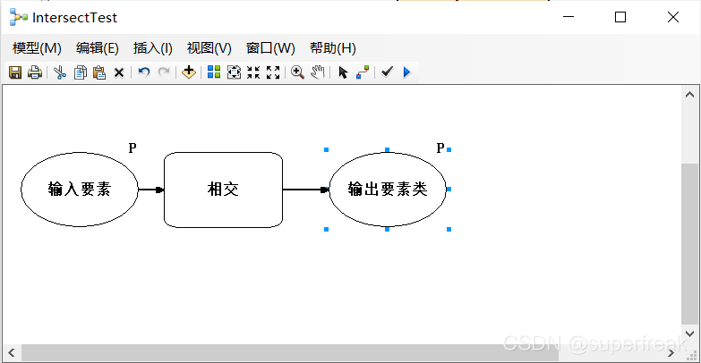Screen dimensions: 701x363
Task: Click the Fixed Zoom Out outward-arrows icon
Action: pyautogui.click(x=273, y=72)
